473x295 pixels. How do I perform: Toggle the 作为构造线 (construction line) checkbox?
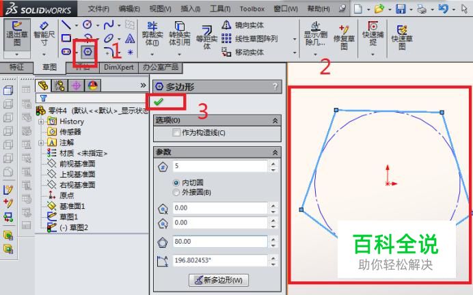click(x=176, y=132)
